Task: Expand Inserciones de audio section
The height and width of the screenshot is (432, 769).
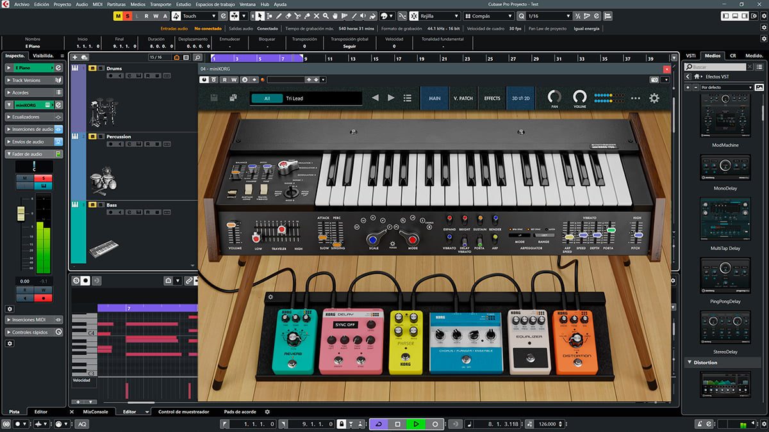Action: (34, 129)
